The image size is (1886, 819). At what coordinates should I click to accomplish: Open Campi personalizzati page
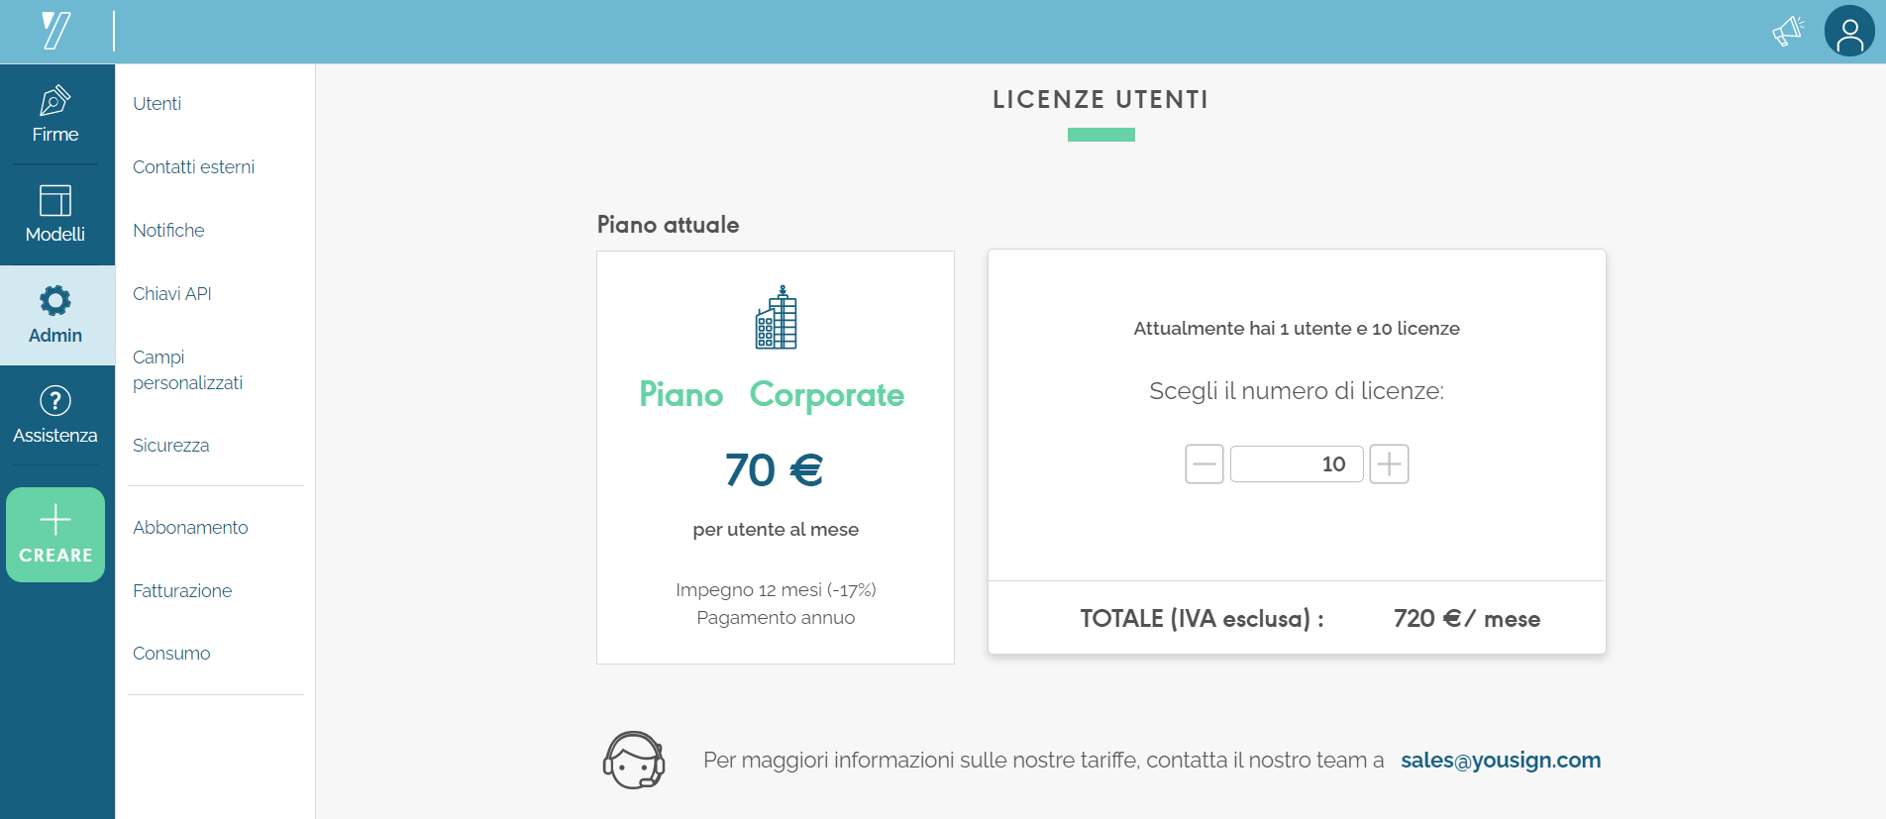point(187,369)
